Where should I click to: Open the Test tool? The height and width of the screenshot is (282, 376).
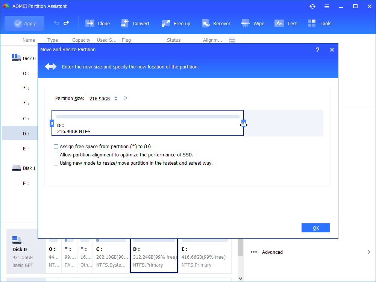click(x=285, y=23)
